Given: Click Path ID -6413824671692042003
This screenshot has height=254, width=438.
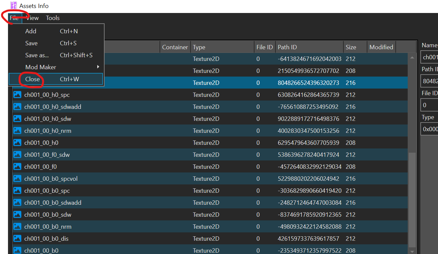Looking at the screenshot, I should pyautogui.click(x=309, y=59).
